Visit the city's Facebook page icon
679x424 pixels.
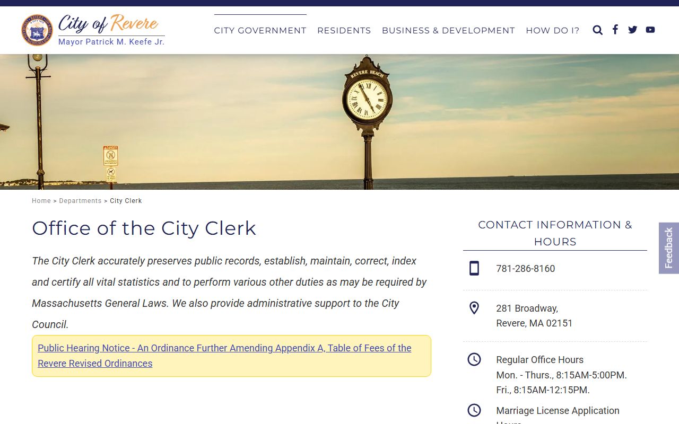tap(615, 30)
